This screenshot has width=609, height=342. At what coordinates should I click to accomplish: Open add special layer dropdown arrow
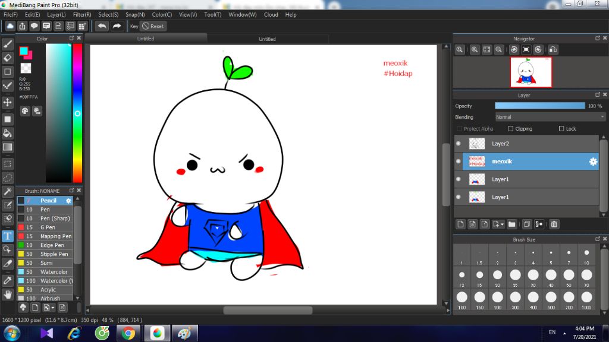[x=502, y=224]
